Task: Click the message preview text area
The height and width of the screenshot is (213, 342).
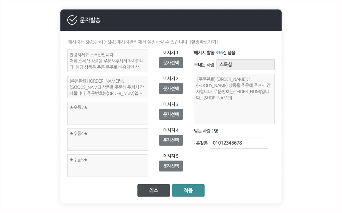Action: click(x=234, y=99)
